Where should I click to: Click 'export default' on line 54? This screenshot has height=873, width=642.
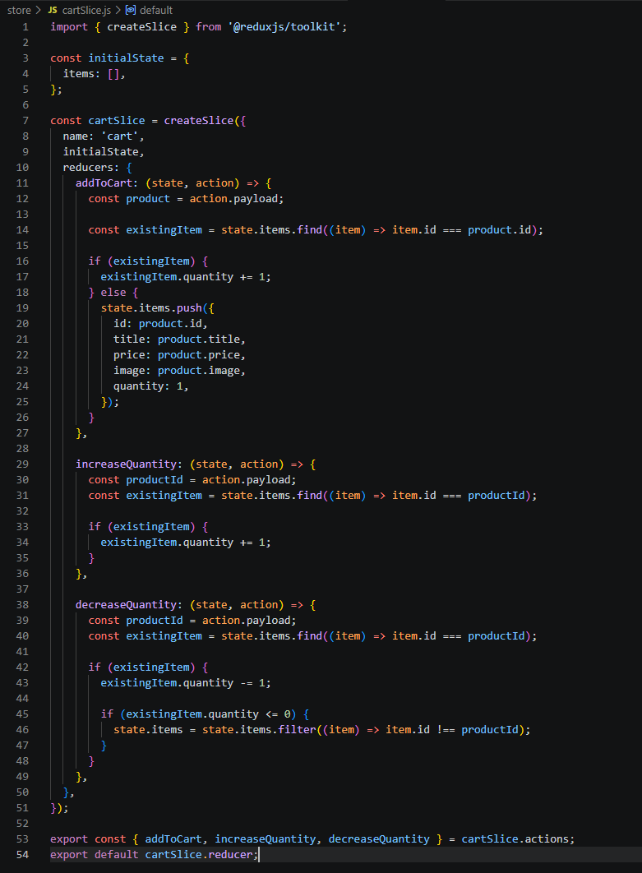pos(94,854)
